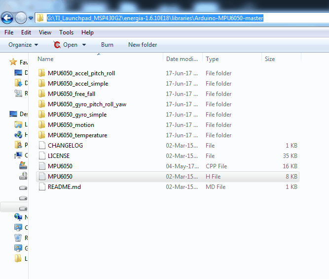Select the Computer icon in navigation pane
The image size is (329, 279).
[18, 155]
